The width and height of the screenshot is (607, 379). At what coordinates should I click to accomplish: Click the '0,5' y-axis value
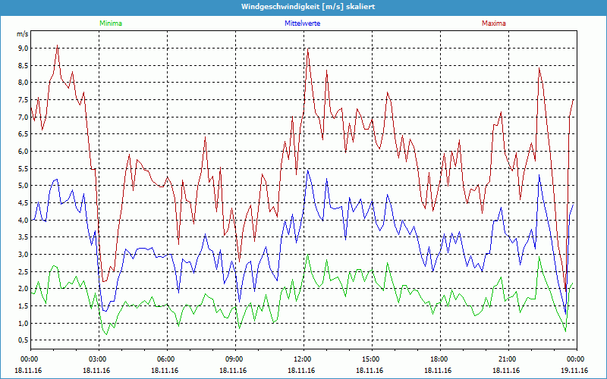[23, 340]
